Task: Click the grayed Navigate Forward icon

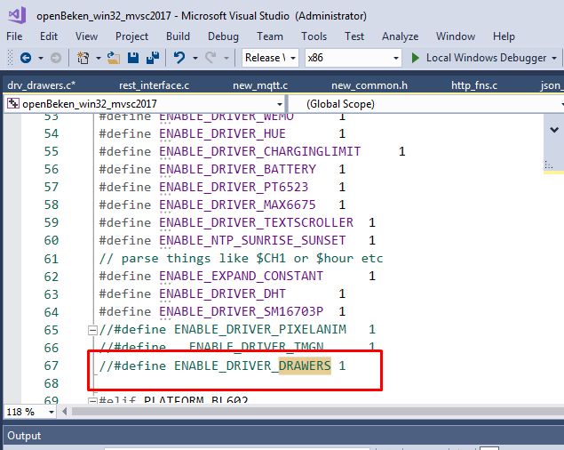Action: 56,58
